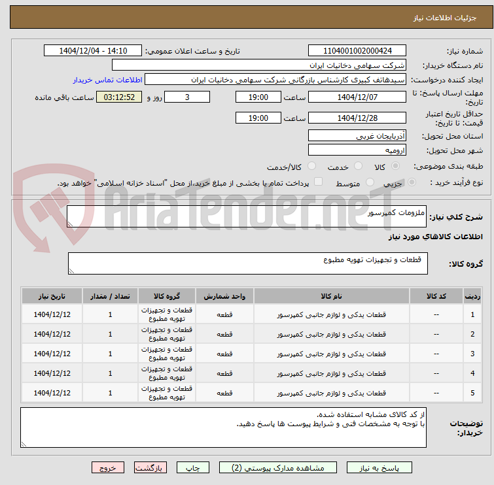Click the 'تاریخ نیاز' column header
This screenshot has width=494, height=485.
point(52,296)
